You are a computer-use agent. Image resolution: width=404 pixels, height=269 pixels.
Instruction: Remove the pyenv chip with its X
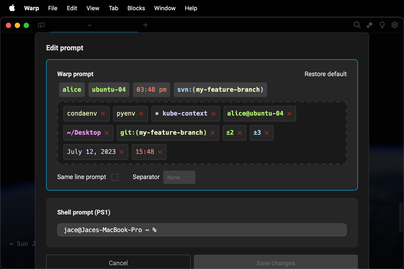point(141,114)
